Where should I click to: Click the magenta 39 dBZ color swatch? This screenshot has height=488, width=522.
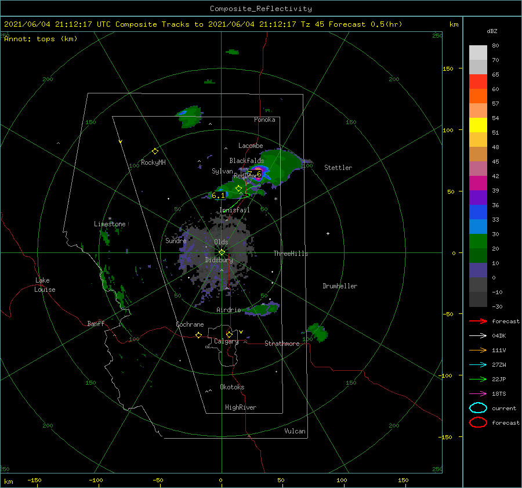tap(478, 183)
